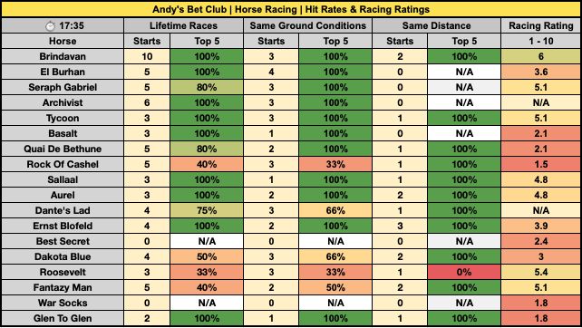This screenshot has width=582, height=328.
Task: Select the Horse column header
Action: click(63, 41)
